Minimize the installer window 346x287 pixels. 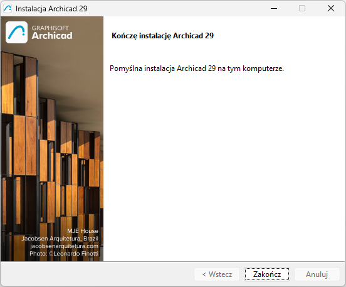tap(274, 8)
